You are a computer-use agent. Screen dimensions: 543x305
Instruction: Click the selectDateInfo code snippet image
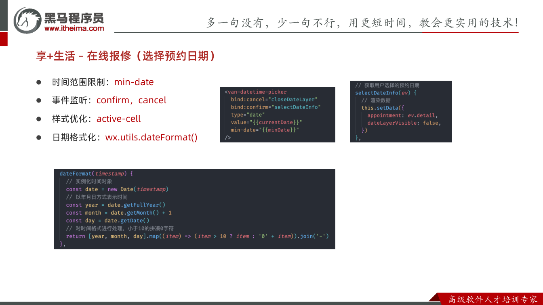(x=401, y=111)
